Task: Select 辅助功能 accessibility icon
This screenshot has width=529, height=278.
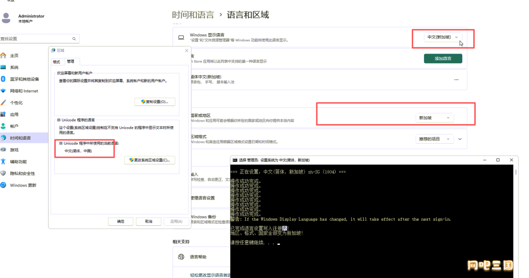Action: (x=4, y=162)
